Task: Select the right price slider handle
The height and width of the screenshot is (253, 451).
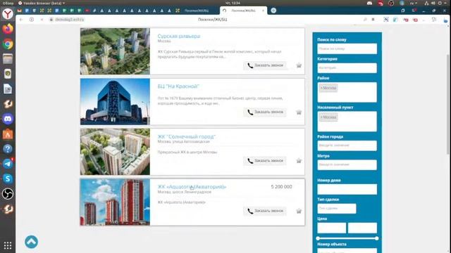Action: tap(376, 238)
